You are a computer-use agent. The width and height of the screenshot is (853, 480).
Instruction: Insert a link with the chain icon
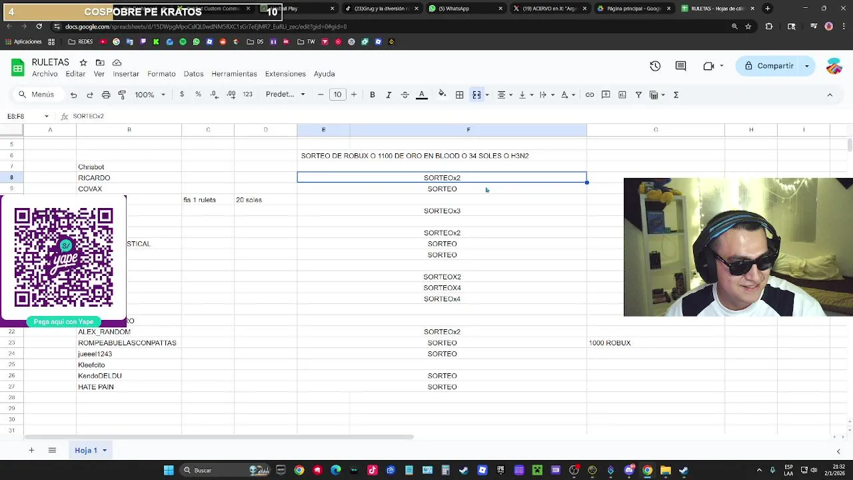click(590, 95)
